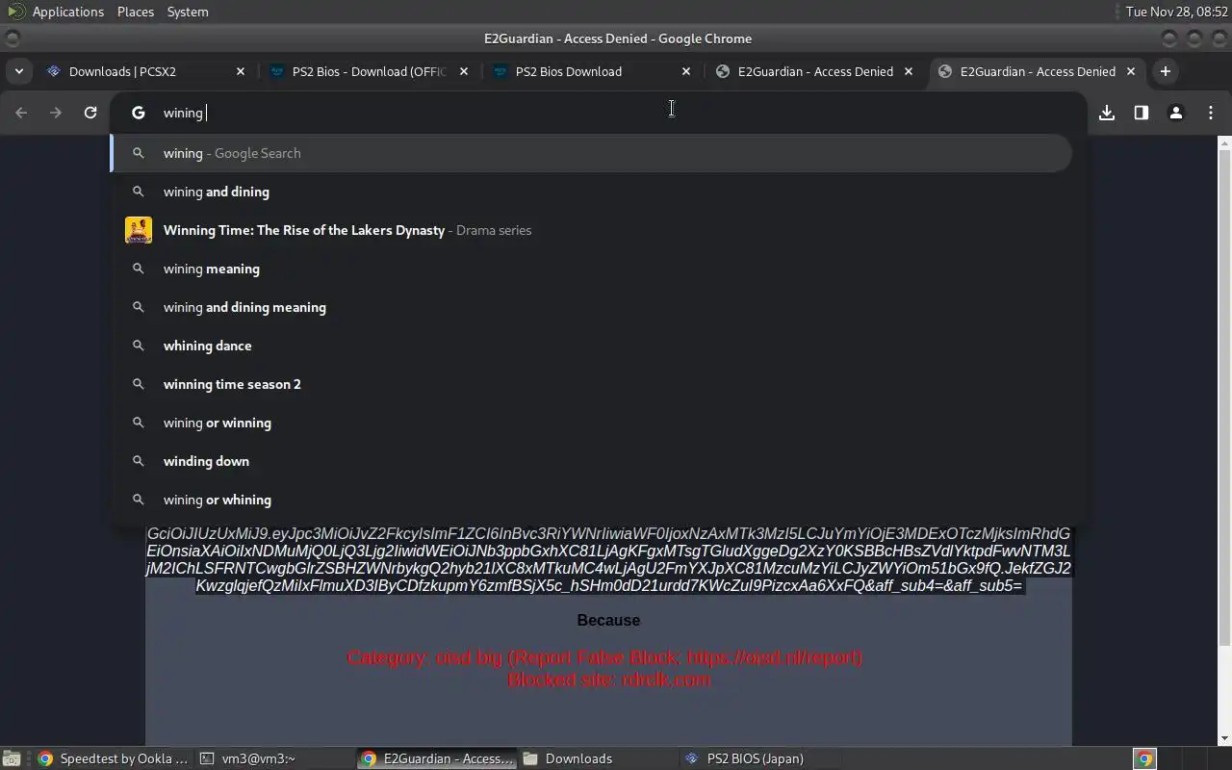Open the Chrome downloads icon
1232x770 pixels.
[1107, 113]
